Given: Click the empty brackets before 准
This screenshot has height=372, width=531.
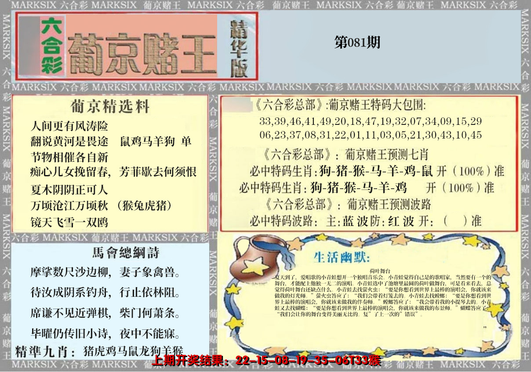Looking at the screenshot, I should (455, 221).
